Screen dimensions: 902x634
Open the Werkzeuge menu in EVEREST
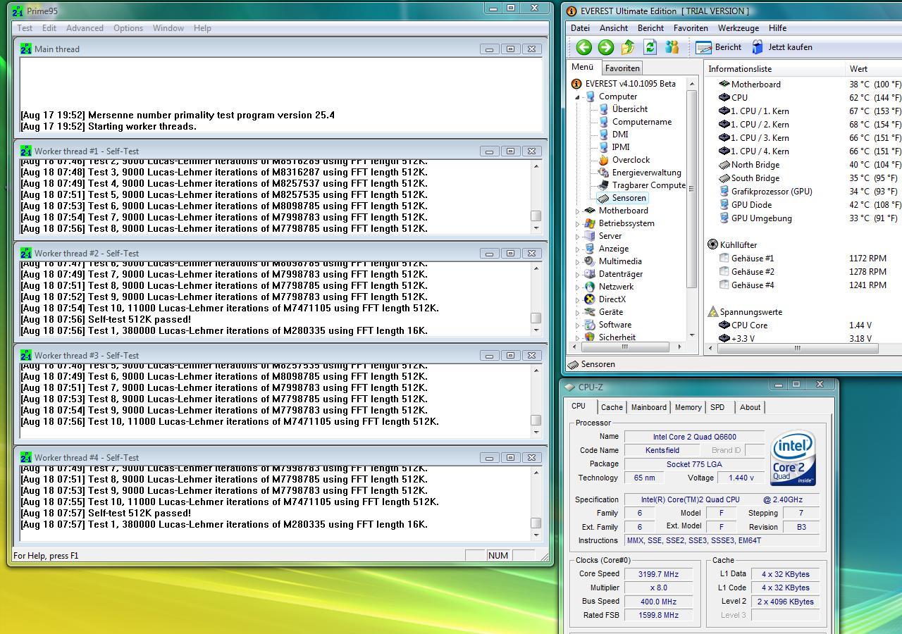coord(739,28)
